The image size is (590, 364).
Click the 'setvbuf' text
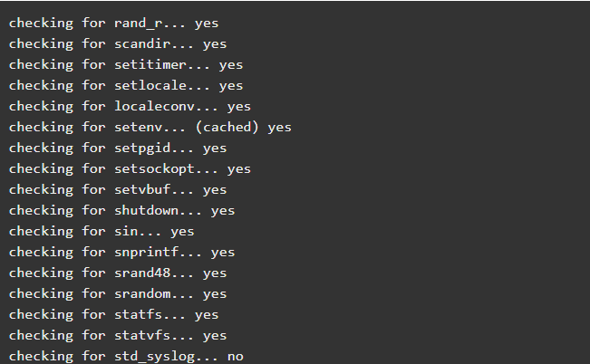pyautogui.click(x=142, y=189)
